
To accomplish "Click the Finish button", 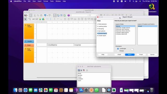I will click(x=141, y=55).
